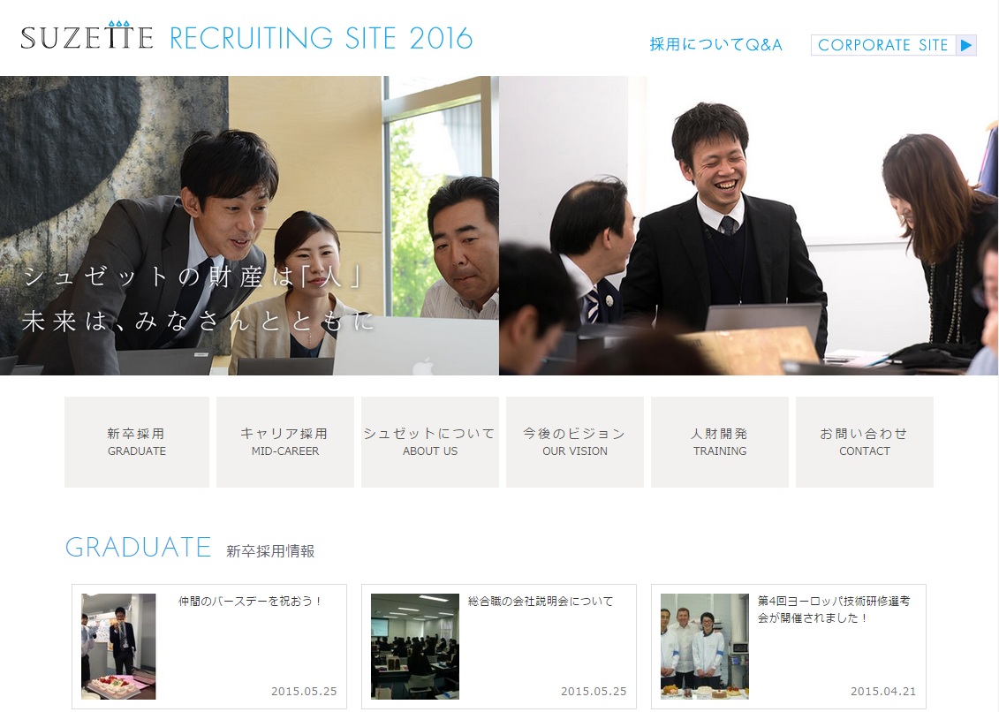This screenshot has height=712, width=999.
Task: Click the GRADUATE section heading
Action: click(139, 547)
